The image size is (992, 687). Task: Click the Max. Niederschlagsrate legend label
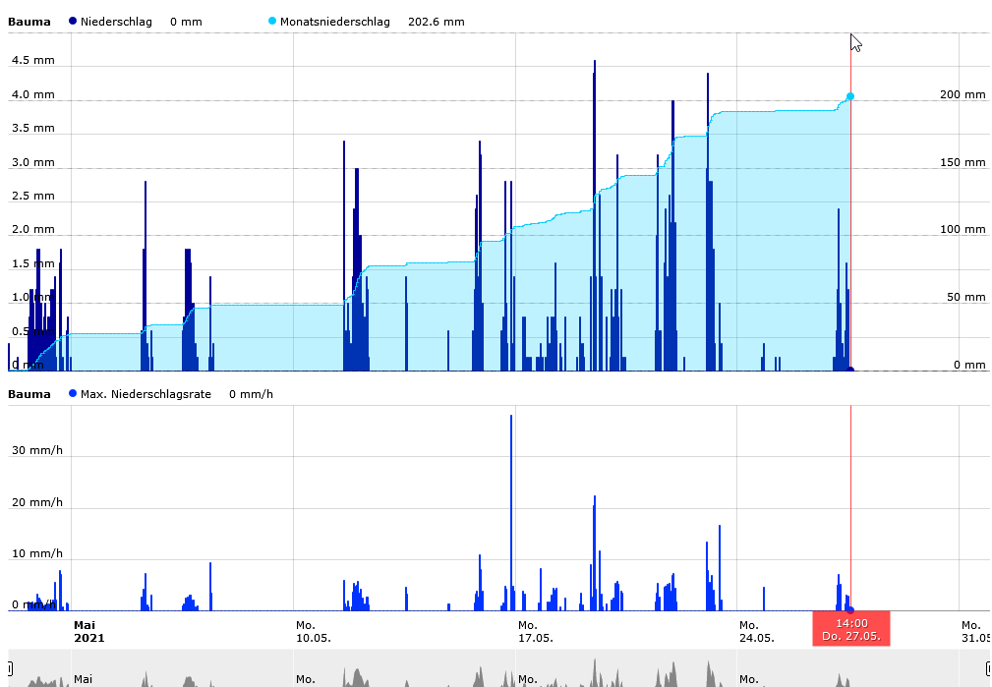point(146,394)
